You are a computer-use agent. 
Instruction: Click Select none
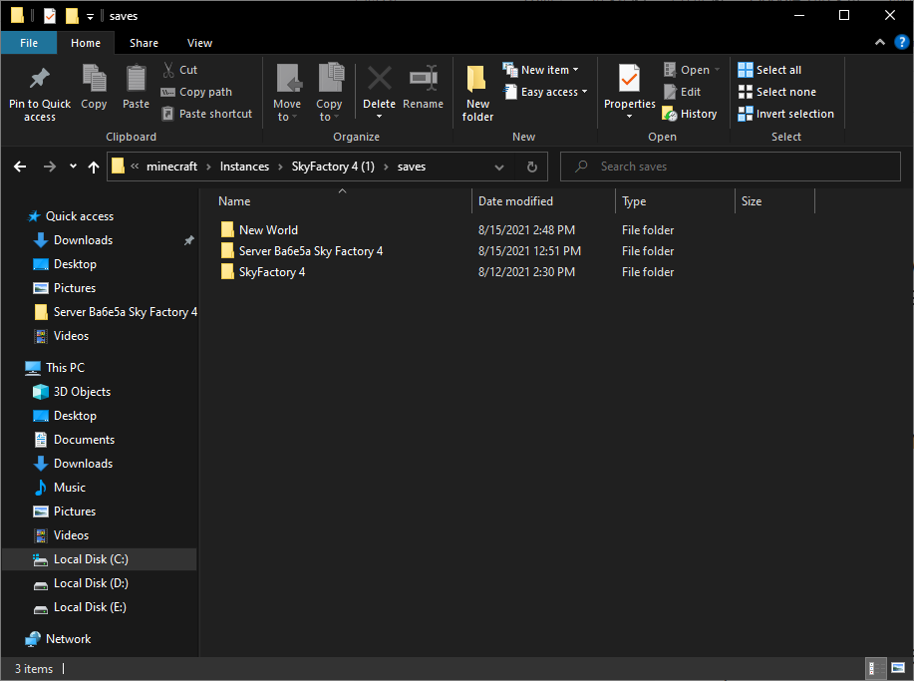(x=777, y=92)
